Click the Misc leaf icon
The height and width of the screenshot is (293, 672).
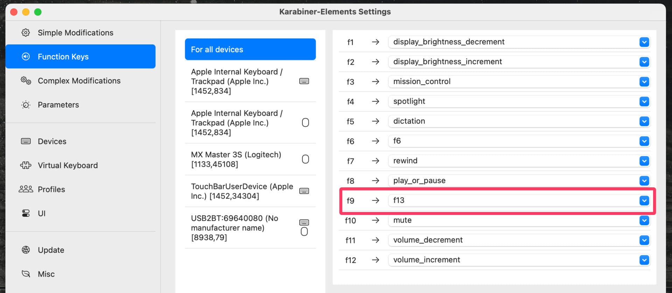[x=26, y=274]
